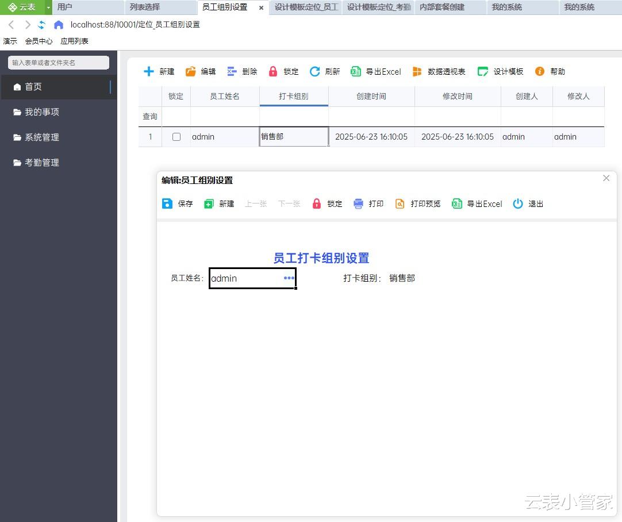Click 创建人 column header

click(527, 96)
